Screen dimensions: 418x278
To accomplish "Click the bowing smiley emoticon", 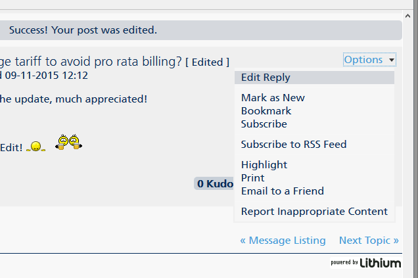I will tap(35, 146).
